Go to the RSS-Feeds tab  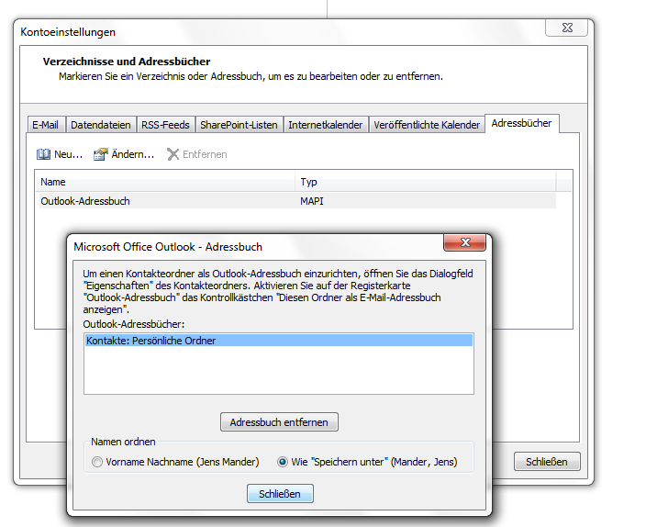pyautogui.click(x=165, y=125)
